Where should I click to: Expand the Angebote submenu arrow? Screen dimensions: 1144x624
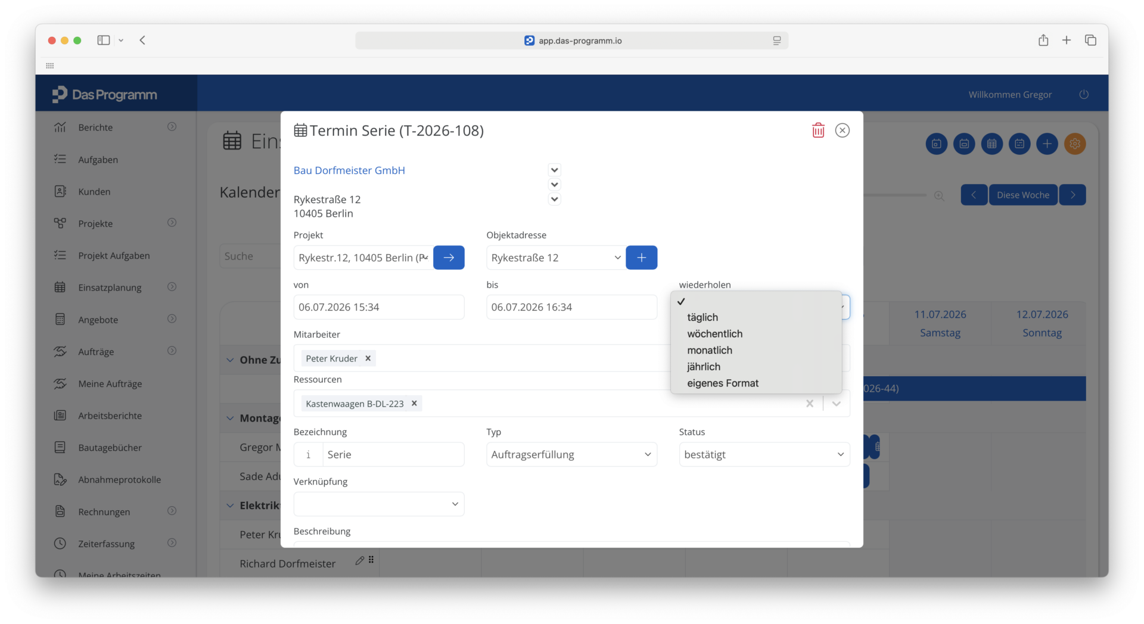tap(172, 319)
